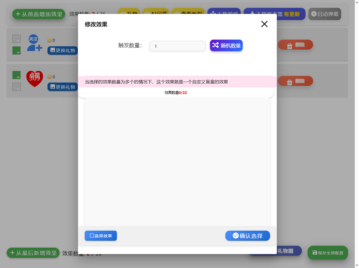359x268 pixels.
Task: Click 从最后新增效果 at the bottom
Action: pos(33,253)
